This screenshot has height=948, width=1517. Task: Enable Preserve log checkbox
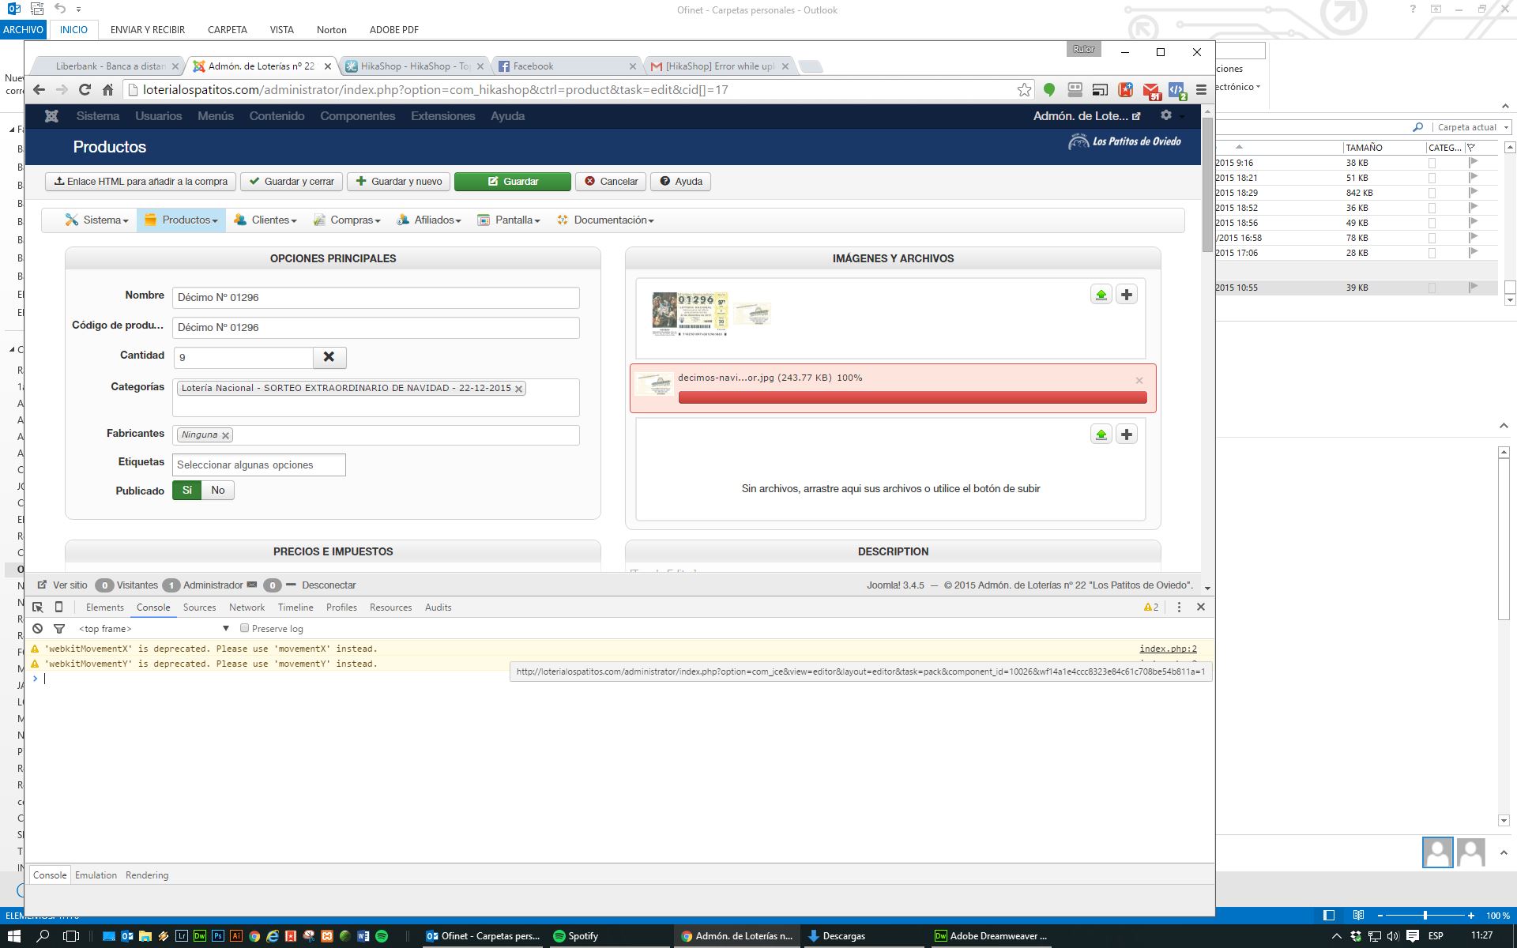[245, 628]
